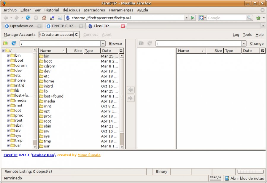Go up one local directory
The image size is (267, 183).
click(6, 43)
